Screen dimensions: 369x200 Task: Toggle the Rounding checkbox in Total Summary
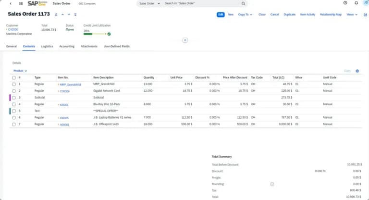click(x=272, y=184)
